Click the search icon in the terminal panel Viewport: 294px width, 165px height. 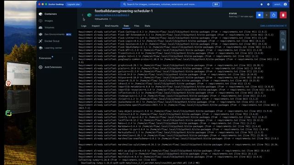(283, 33)
